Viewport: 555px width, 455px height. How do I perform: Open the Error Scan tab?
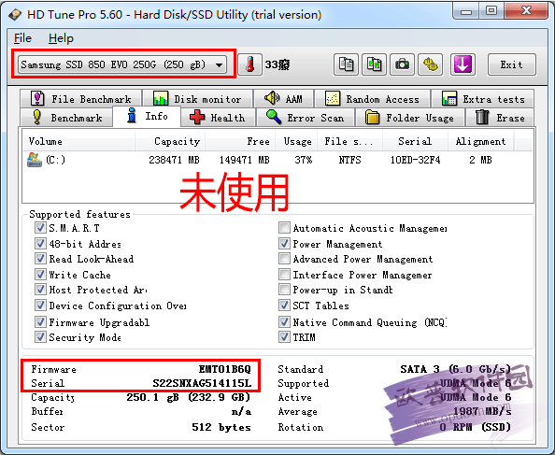pos(306,118)
